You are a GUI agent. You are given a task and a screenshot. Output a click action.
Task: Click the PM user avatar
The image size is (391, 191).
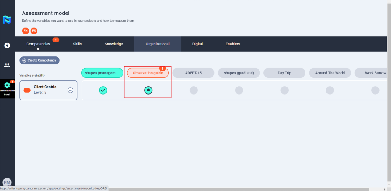[x=7, y=183]
